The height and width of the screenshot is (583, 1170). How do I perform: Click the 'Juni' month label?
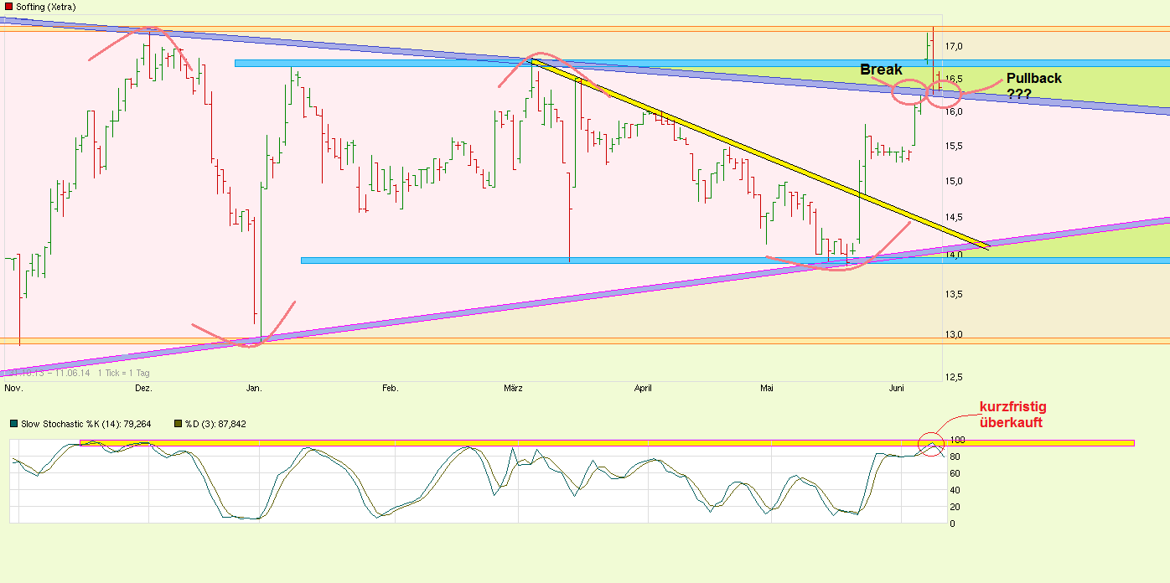click(x=897, y=389)
